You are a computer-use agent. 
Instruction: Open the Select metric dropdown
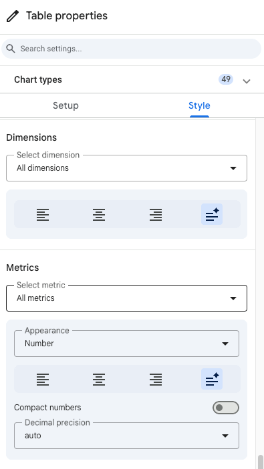(x=126, y=298)
